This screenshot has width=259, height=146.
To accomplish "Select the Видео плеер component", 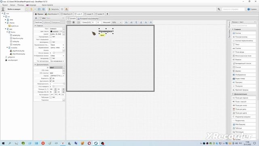I will click(x=244, y=79).
